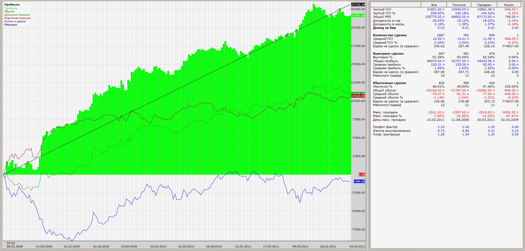The height and width of the screenshot is (251, 525).
Task: Click the 02.03.2009 max drawdown date
Action: [x=510, y=120]
